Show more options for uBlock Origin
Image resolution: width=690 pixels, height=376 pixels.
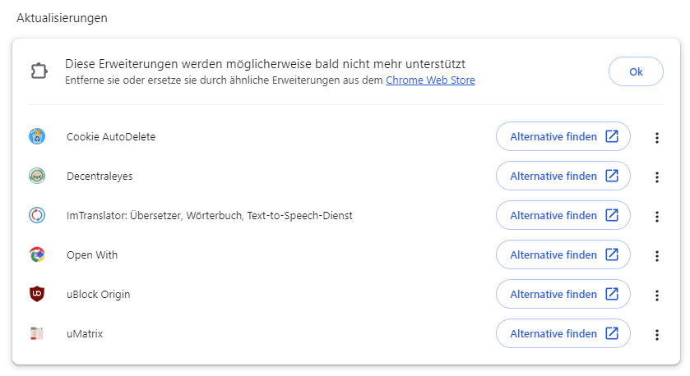656,296
